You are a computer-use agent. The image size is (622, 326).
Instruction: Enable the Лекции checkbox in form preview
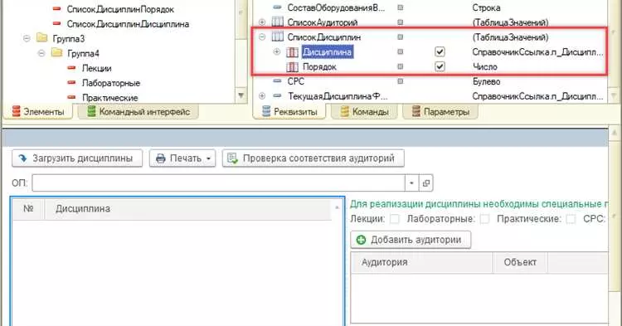[x=395, y=219]
